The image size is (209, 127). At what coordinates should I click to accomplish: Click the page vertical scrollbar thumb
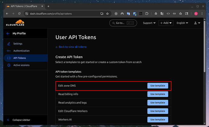tap(205, 46)
